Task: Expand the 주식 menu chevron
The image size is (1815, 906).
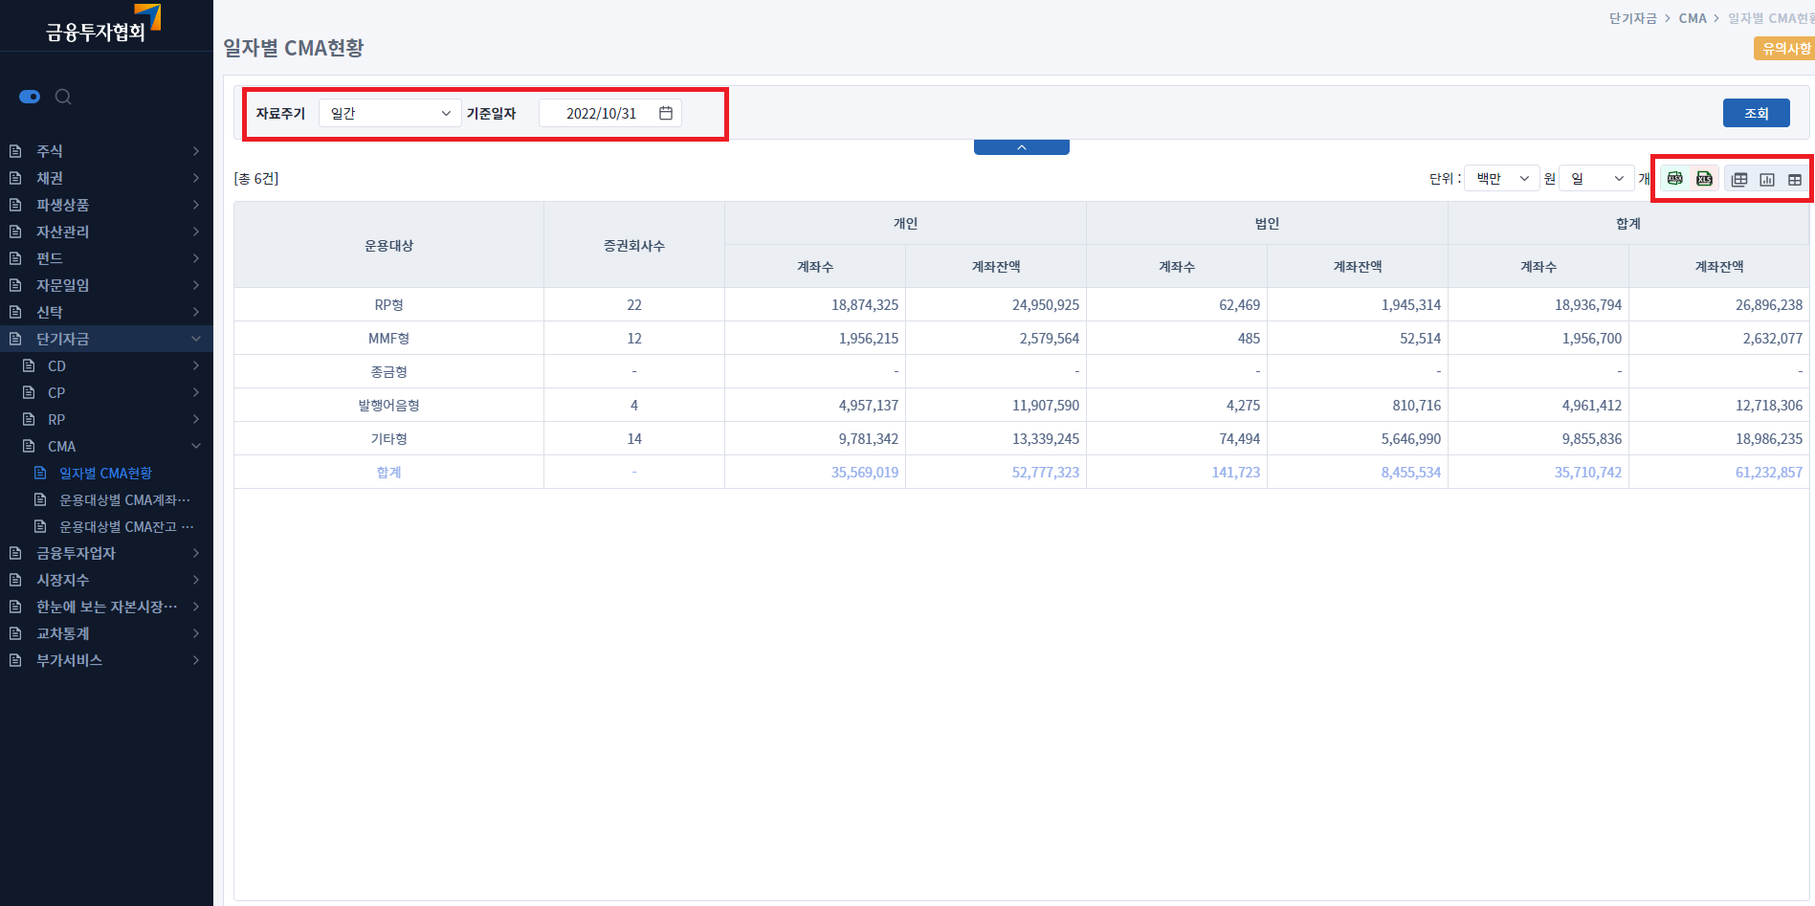Action: point(196,151)
